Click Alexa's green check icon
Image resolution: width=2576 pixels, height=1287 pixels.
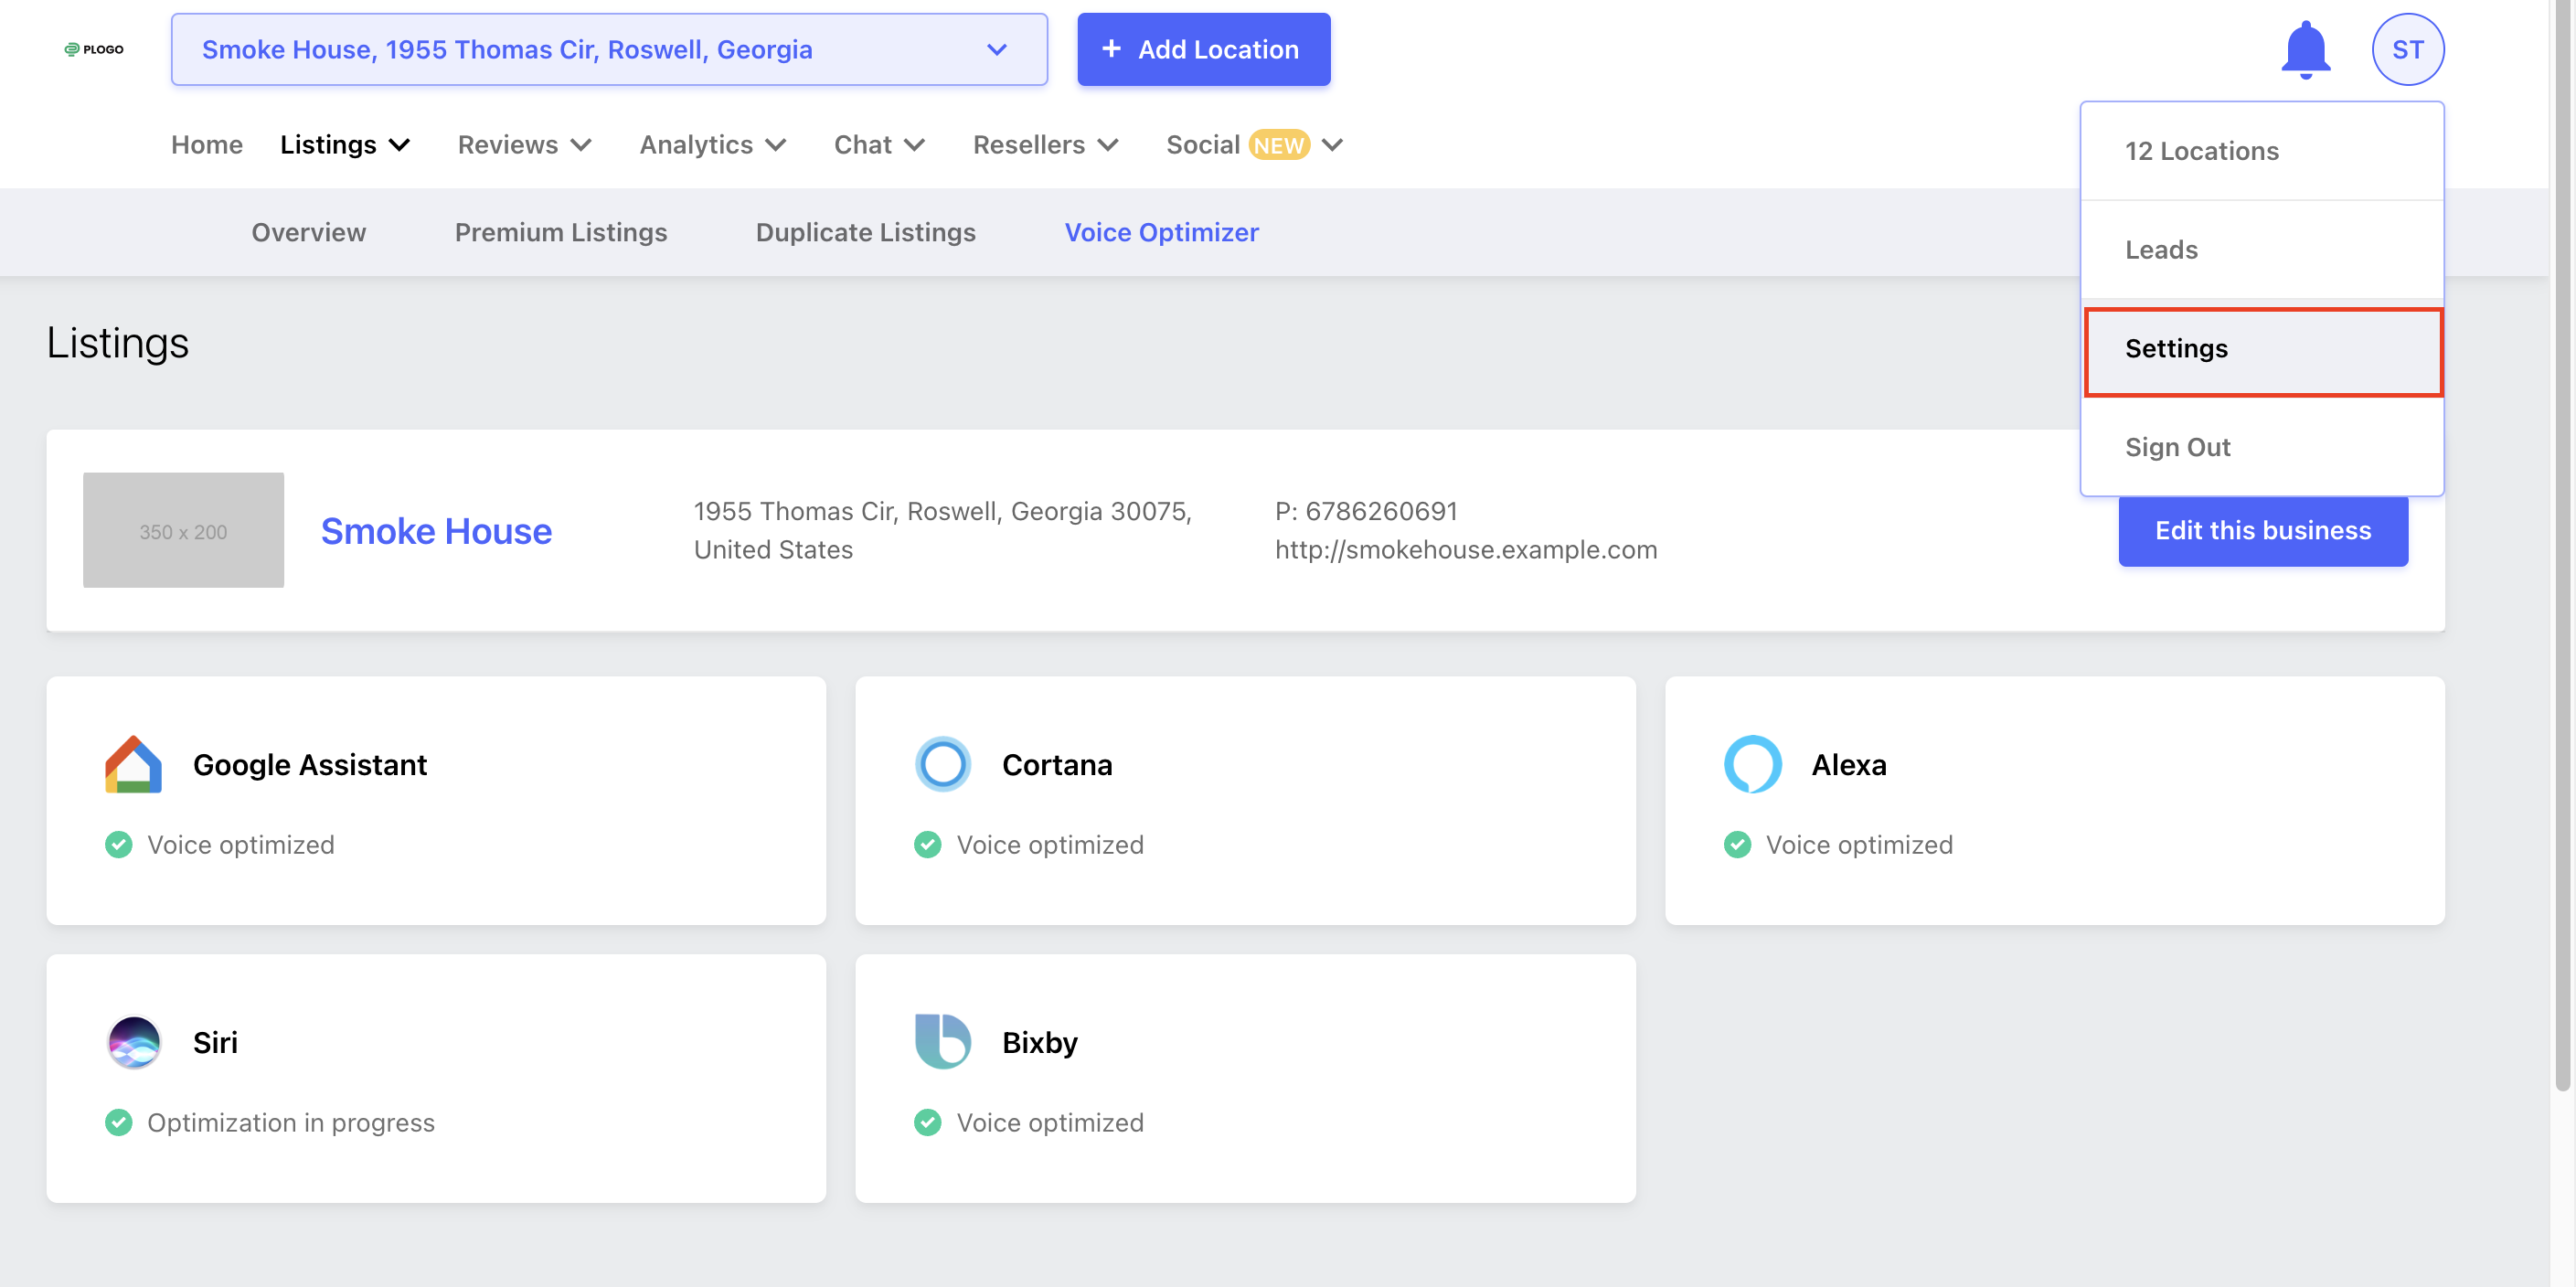coord(1737,844)
